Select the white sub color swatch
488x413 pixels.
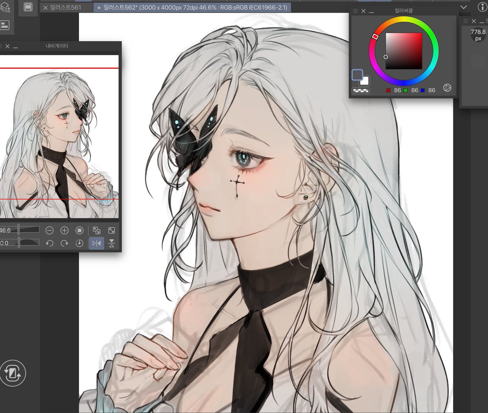(x=365, y=81)
